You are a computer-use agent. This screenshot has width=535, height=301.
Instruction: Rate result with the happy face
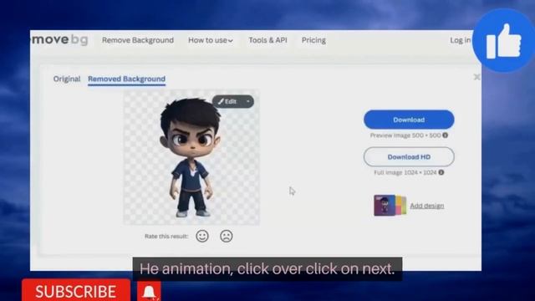[x=202, y=236]
